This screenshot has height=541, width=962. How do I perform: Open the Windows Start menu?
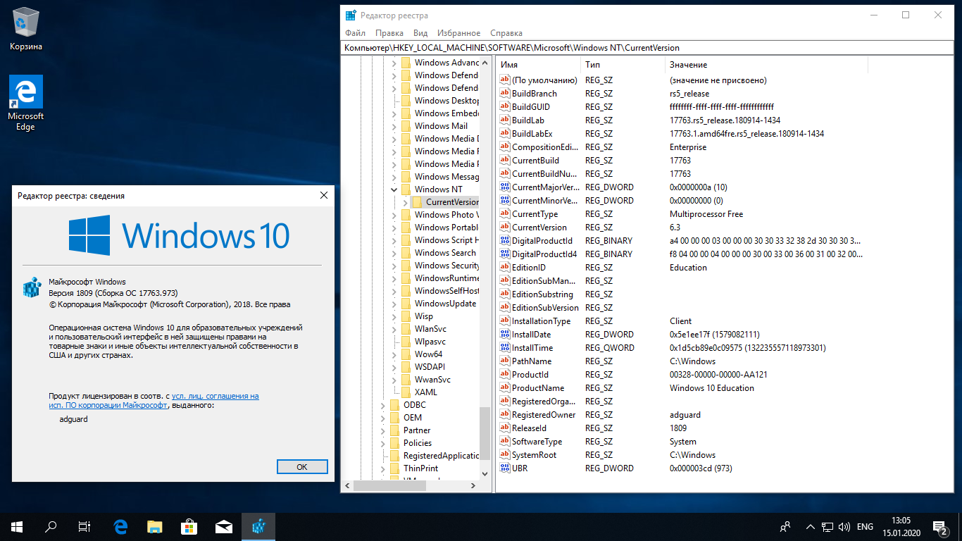[17, 526]
